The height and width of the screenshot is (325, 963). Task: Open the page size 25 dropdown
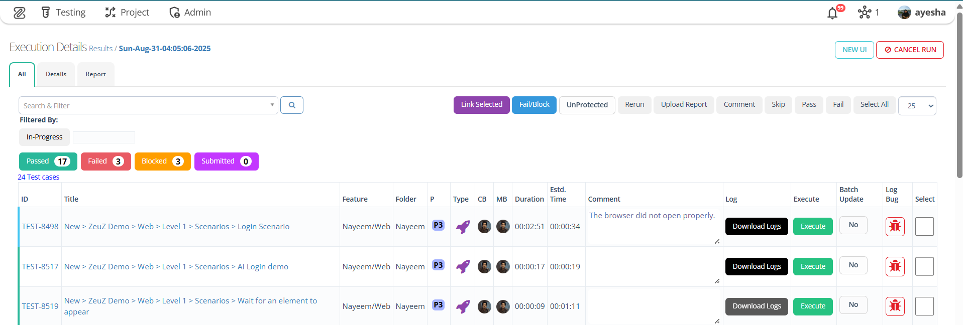[917, 106]
